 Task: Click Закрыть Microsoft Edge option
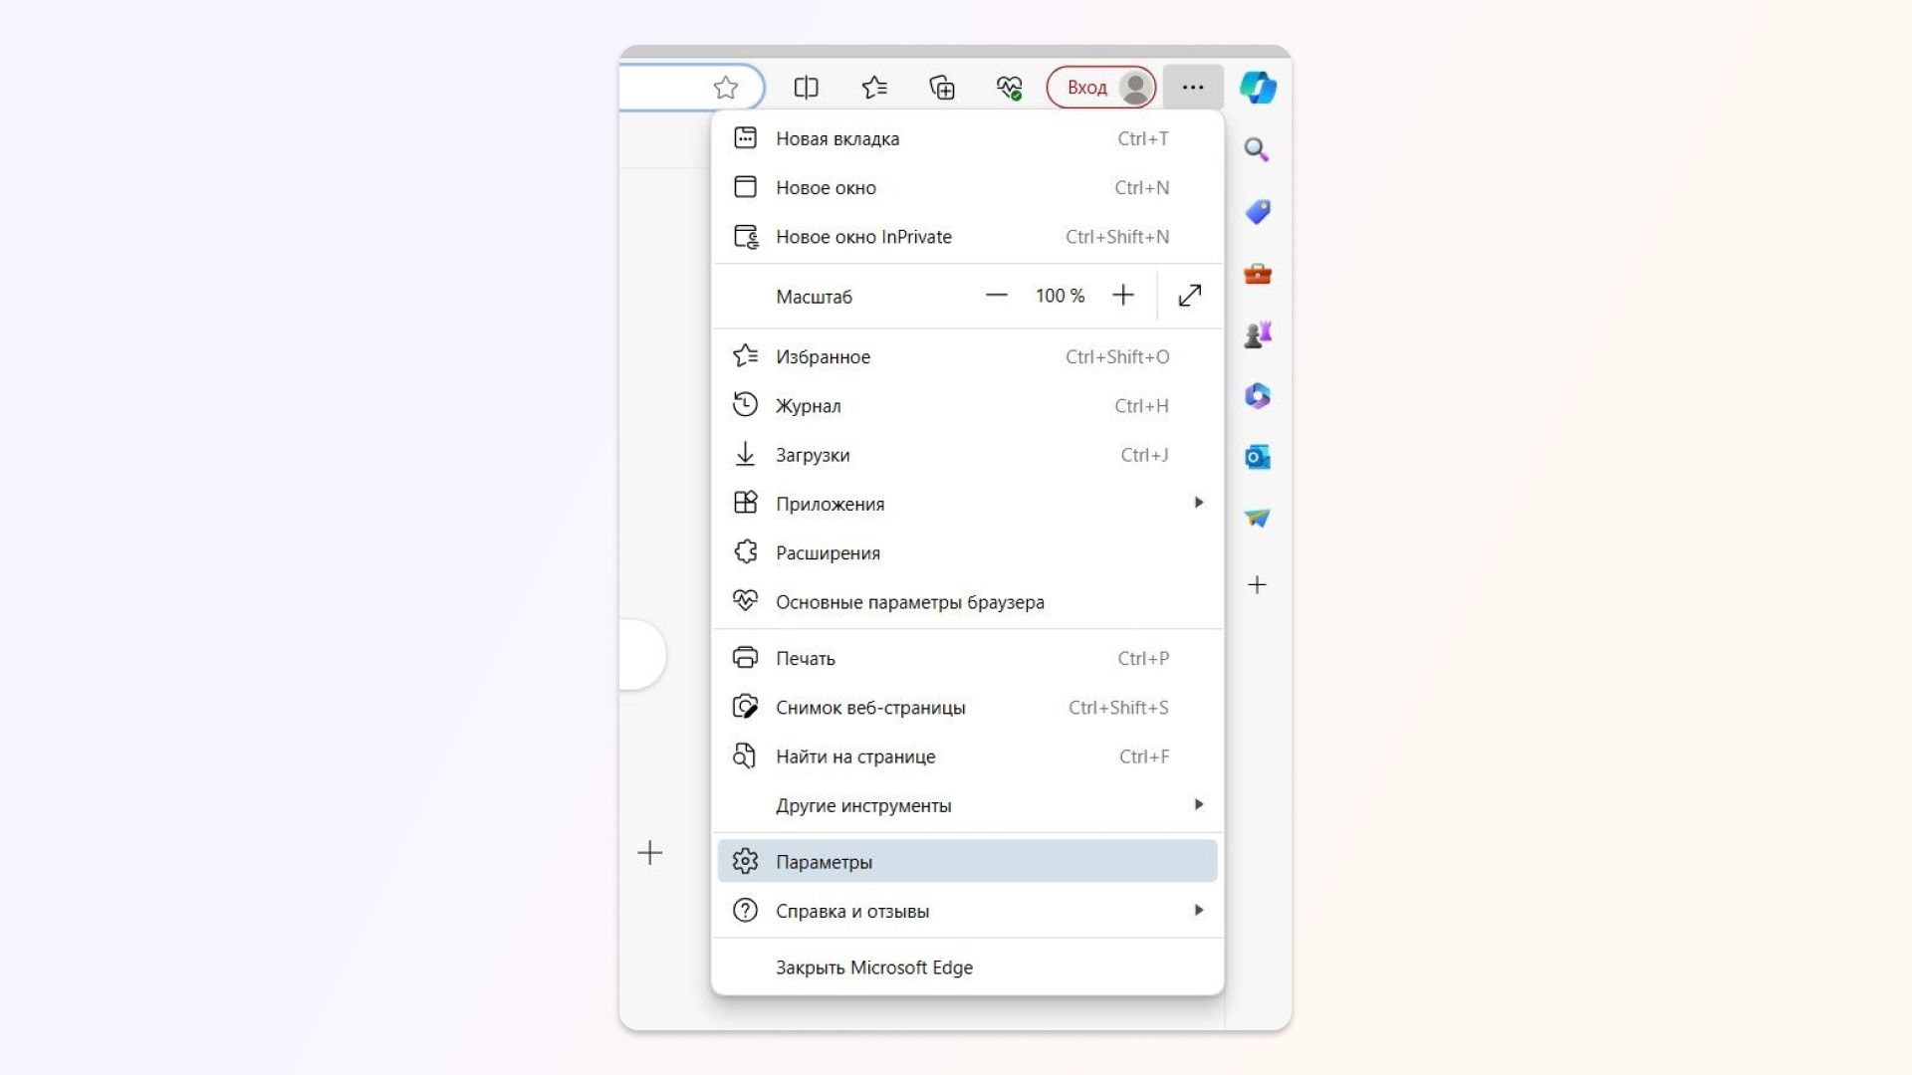pos(873,967)
